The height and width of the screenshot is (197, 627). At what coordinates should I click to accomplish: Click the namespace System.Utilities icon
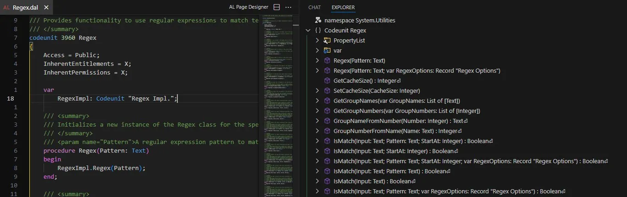click(318, 20)
